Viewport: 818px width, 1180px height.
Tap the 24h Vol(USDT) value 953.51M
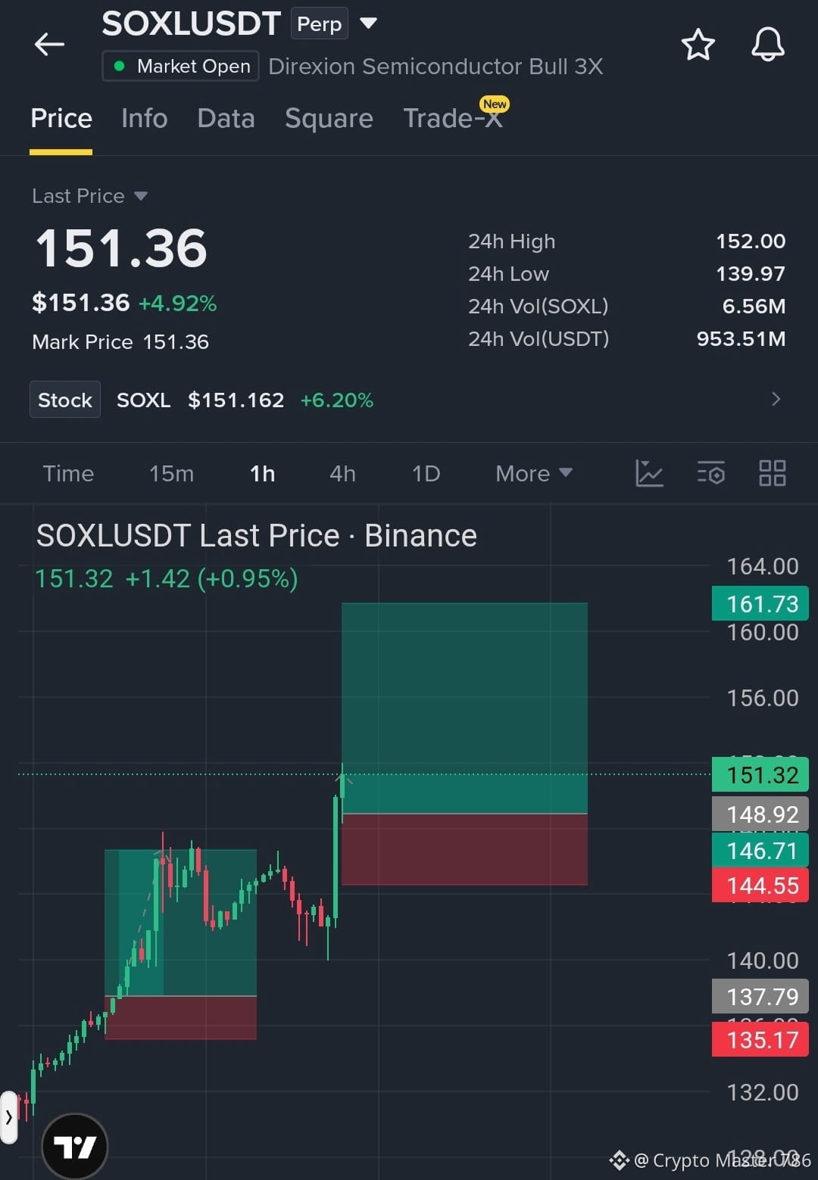point(741,339)
